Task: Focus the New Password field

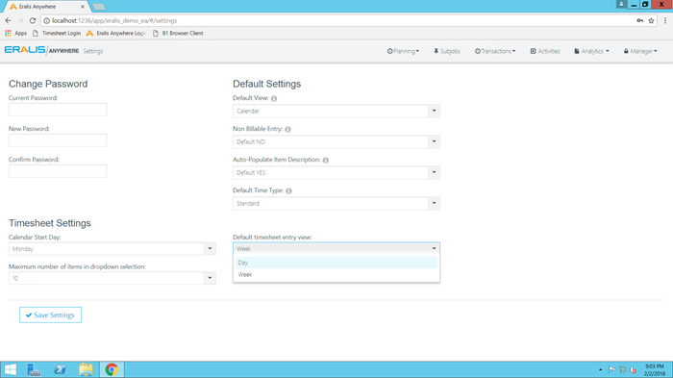Action: pyautogui.click(x=58, y=140)
